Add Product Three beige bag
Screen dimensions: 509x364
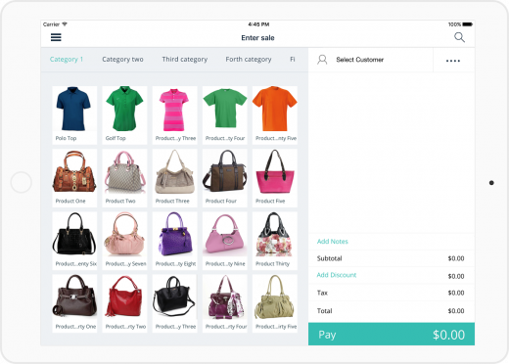click(x=174, y=178)
